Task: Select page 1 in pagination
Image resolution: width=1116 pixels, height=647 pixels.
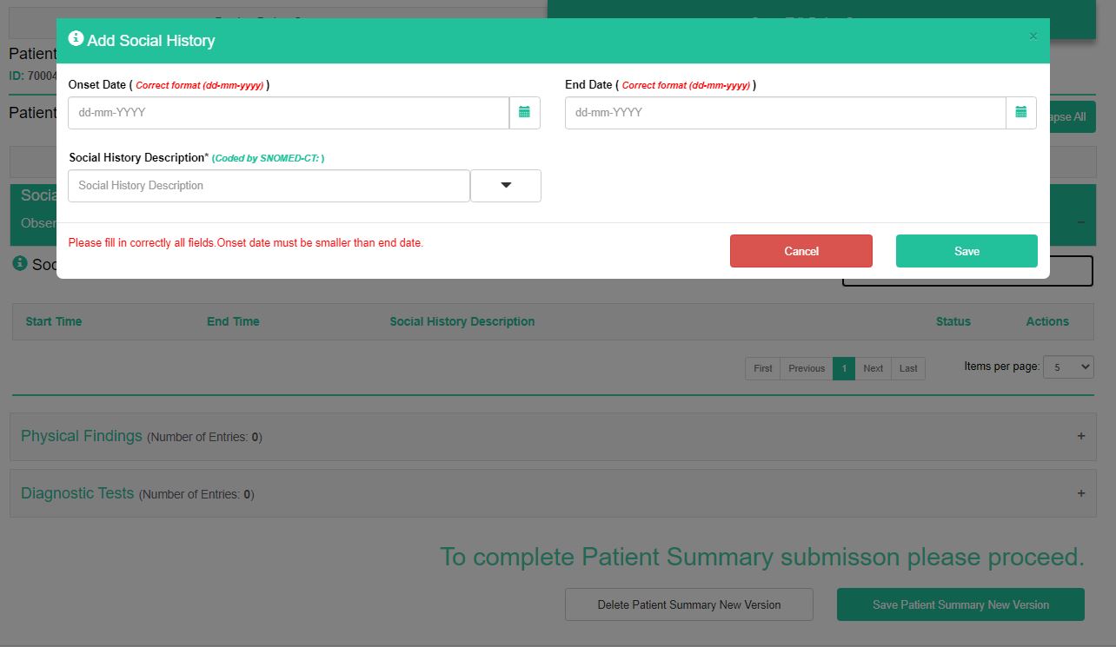Action: pos(843,368)
